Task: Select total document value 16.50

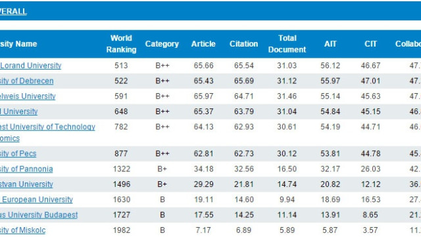Action: (x=287, y=169)
